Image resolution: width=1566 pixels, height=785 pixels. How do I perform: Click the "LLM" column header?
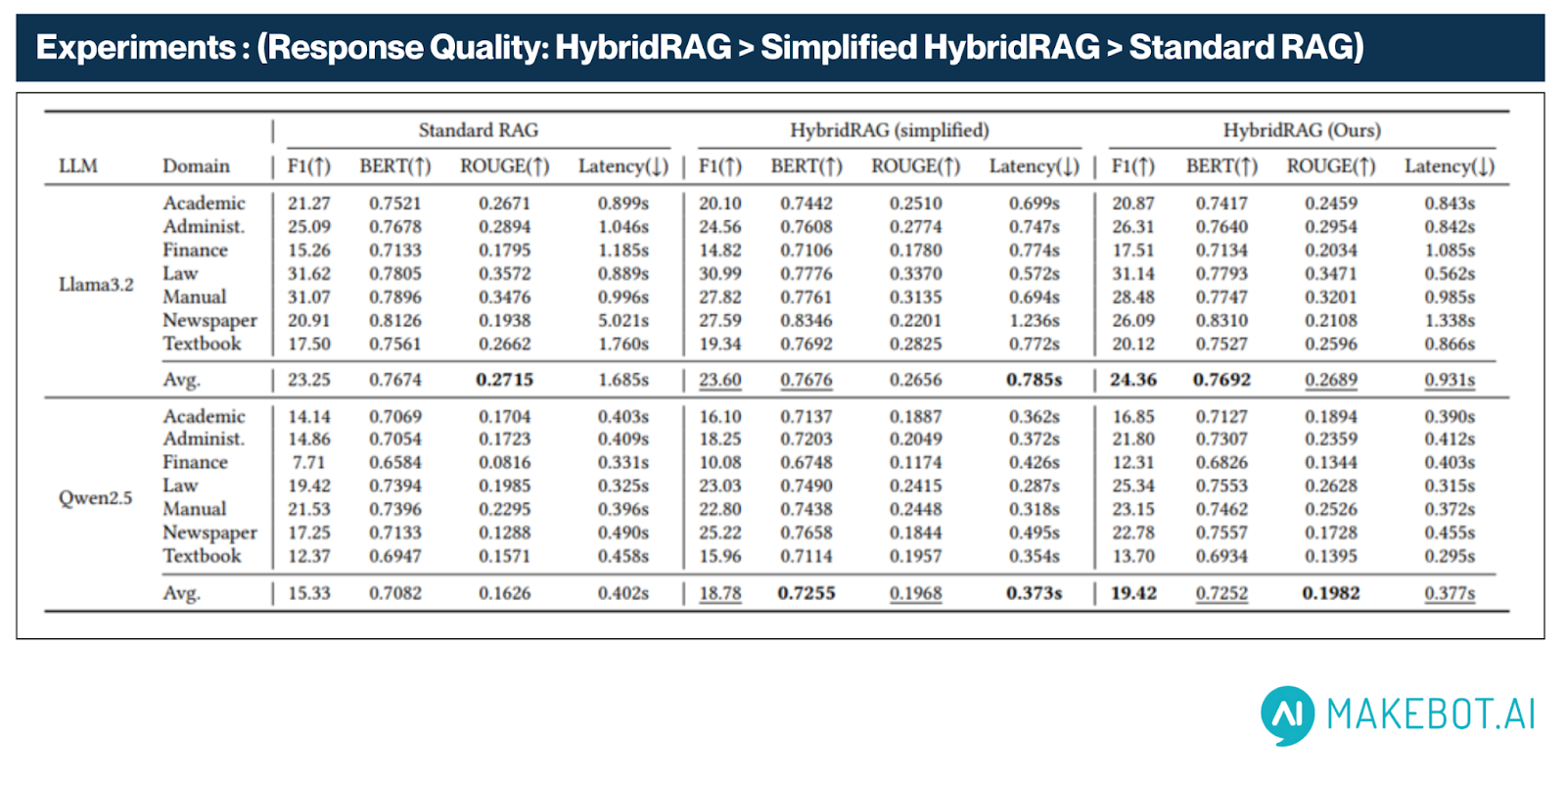78,166
